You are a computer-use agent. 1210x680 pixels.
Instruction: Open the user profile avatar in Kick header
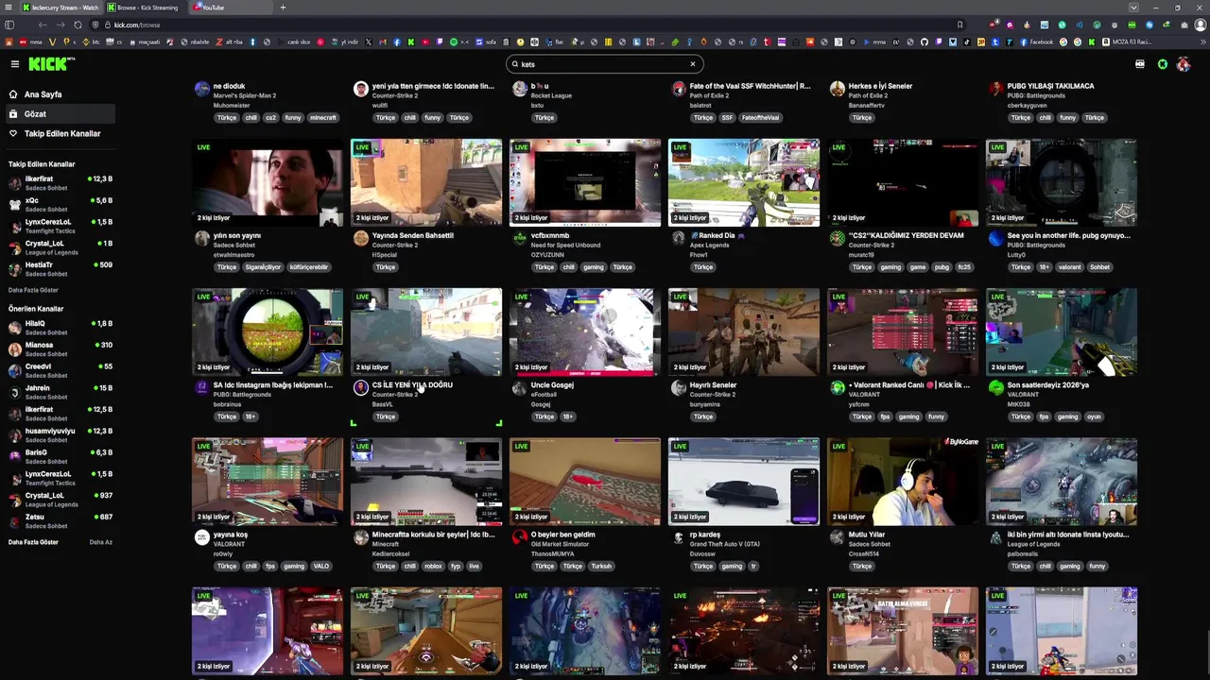(x=1184, y=64)
